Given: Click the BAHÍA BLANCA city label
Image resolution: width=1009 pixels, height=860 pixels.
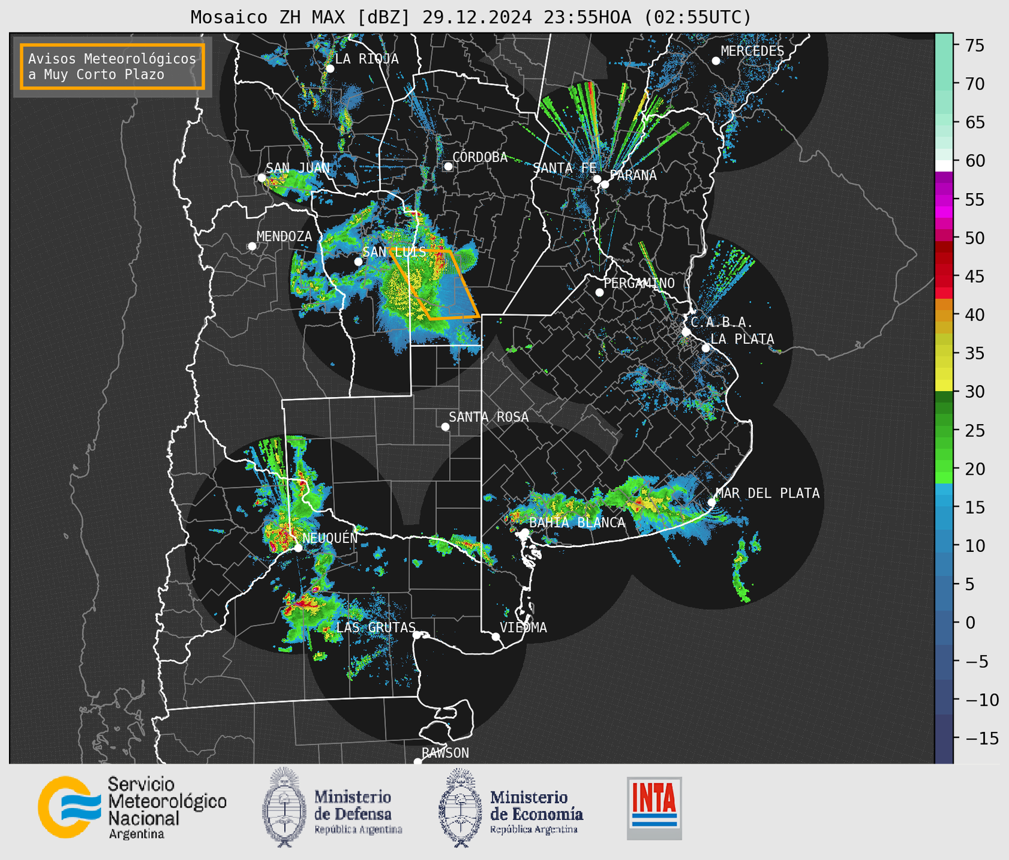Looking at the screenshot, I should coord(577,523).
